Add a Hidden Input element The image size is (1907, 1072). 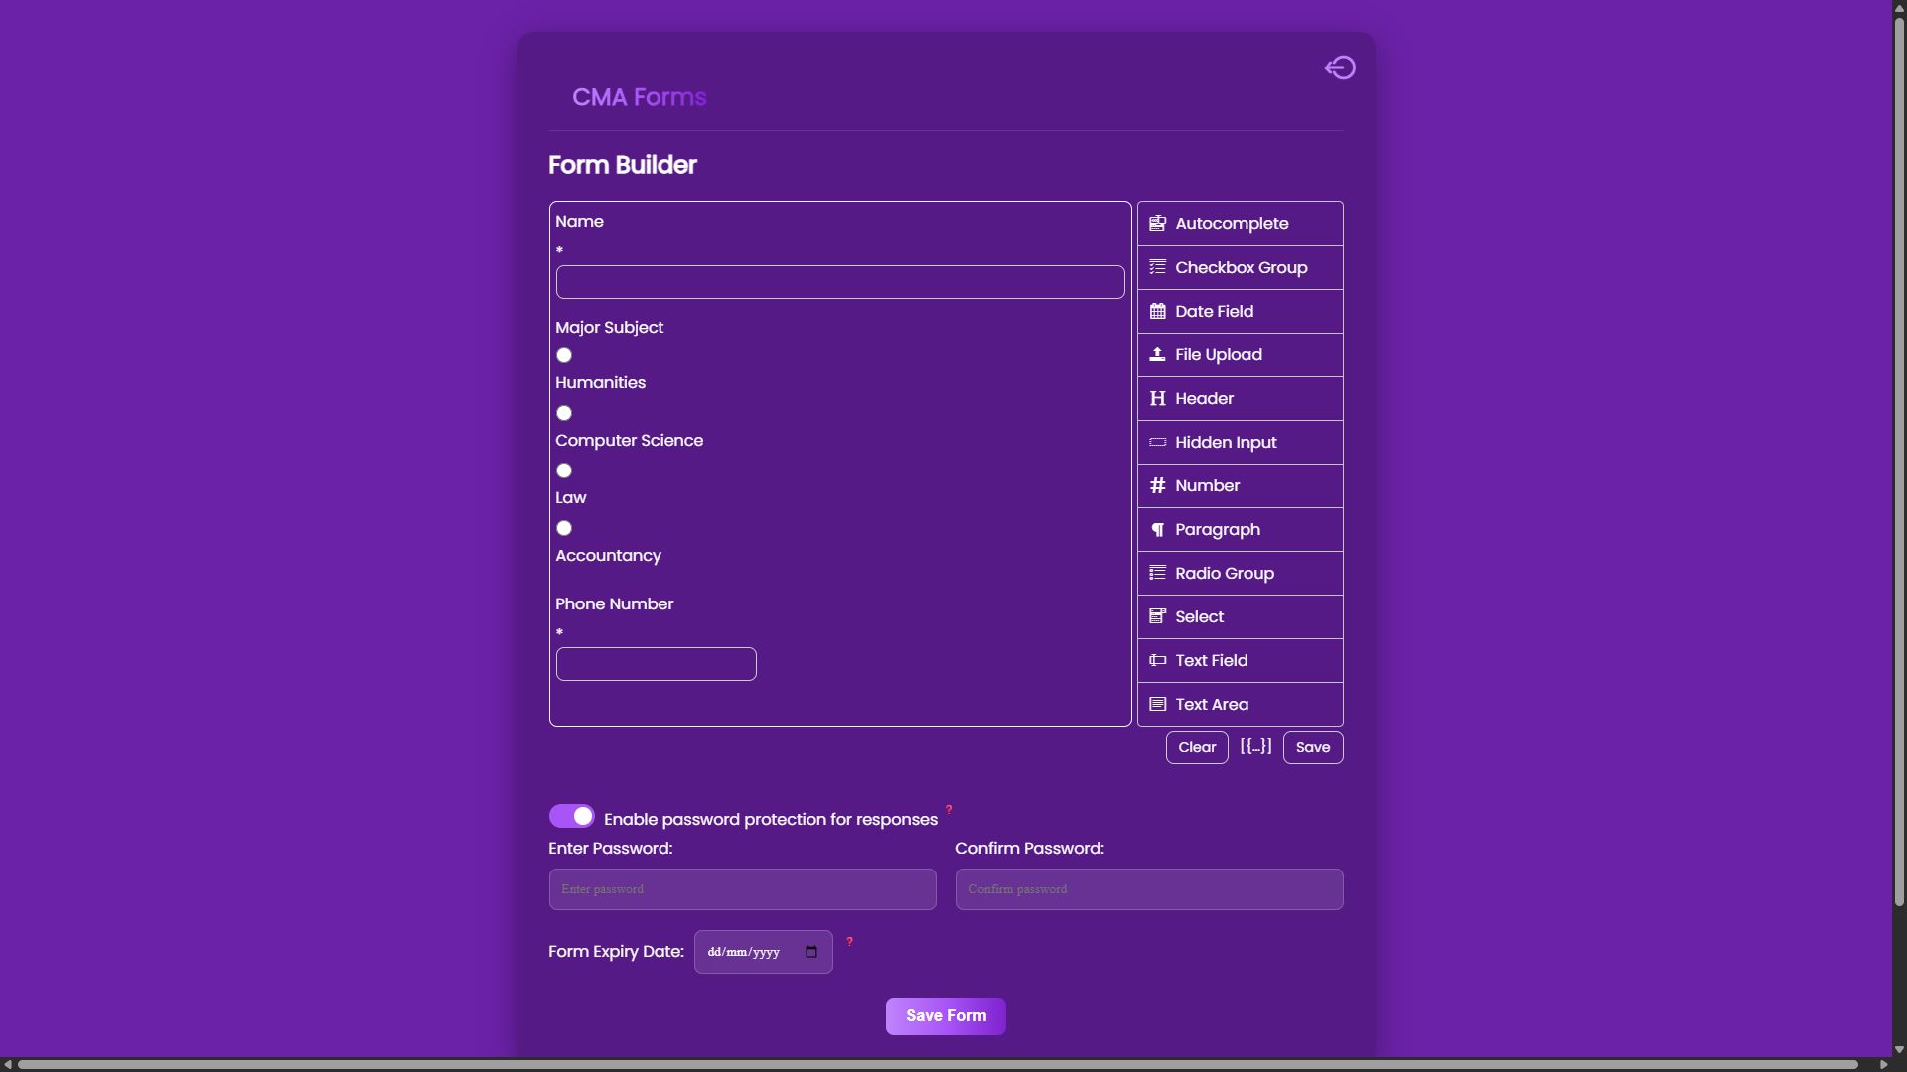(x=1239, y=442)
